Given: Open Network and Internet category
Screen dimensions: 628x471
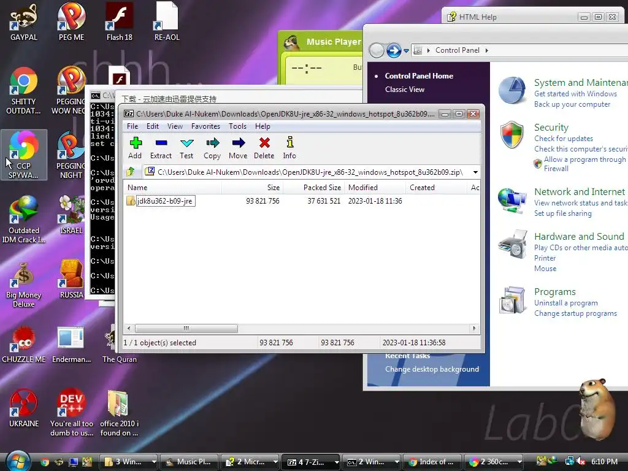Looking at the screenshot, I should pyautogui.click(x=580, y=192).
